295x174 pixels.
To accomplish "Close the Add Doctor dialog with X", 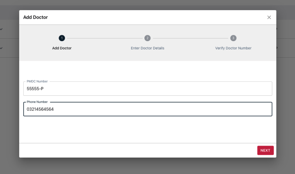I will point(269,18).
